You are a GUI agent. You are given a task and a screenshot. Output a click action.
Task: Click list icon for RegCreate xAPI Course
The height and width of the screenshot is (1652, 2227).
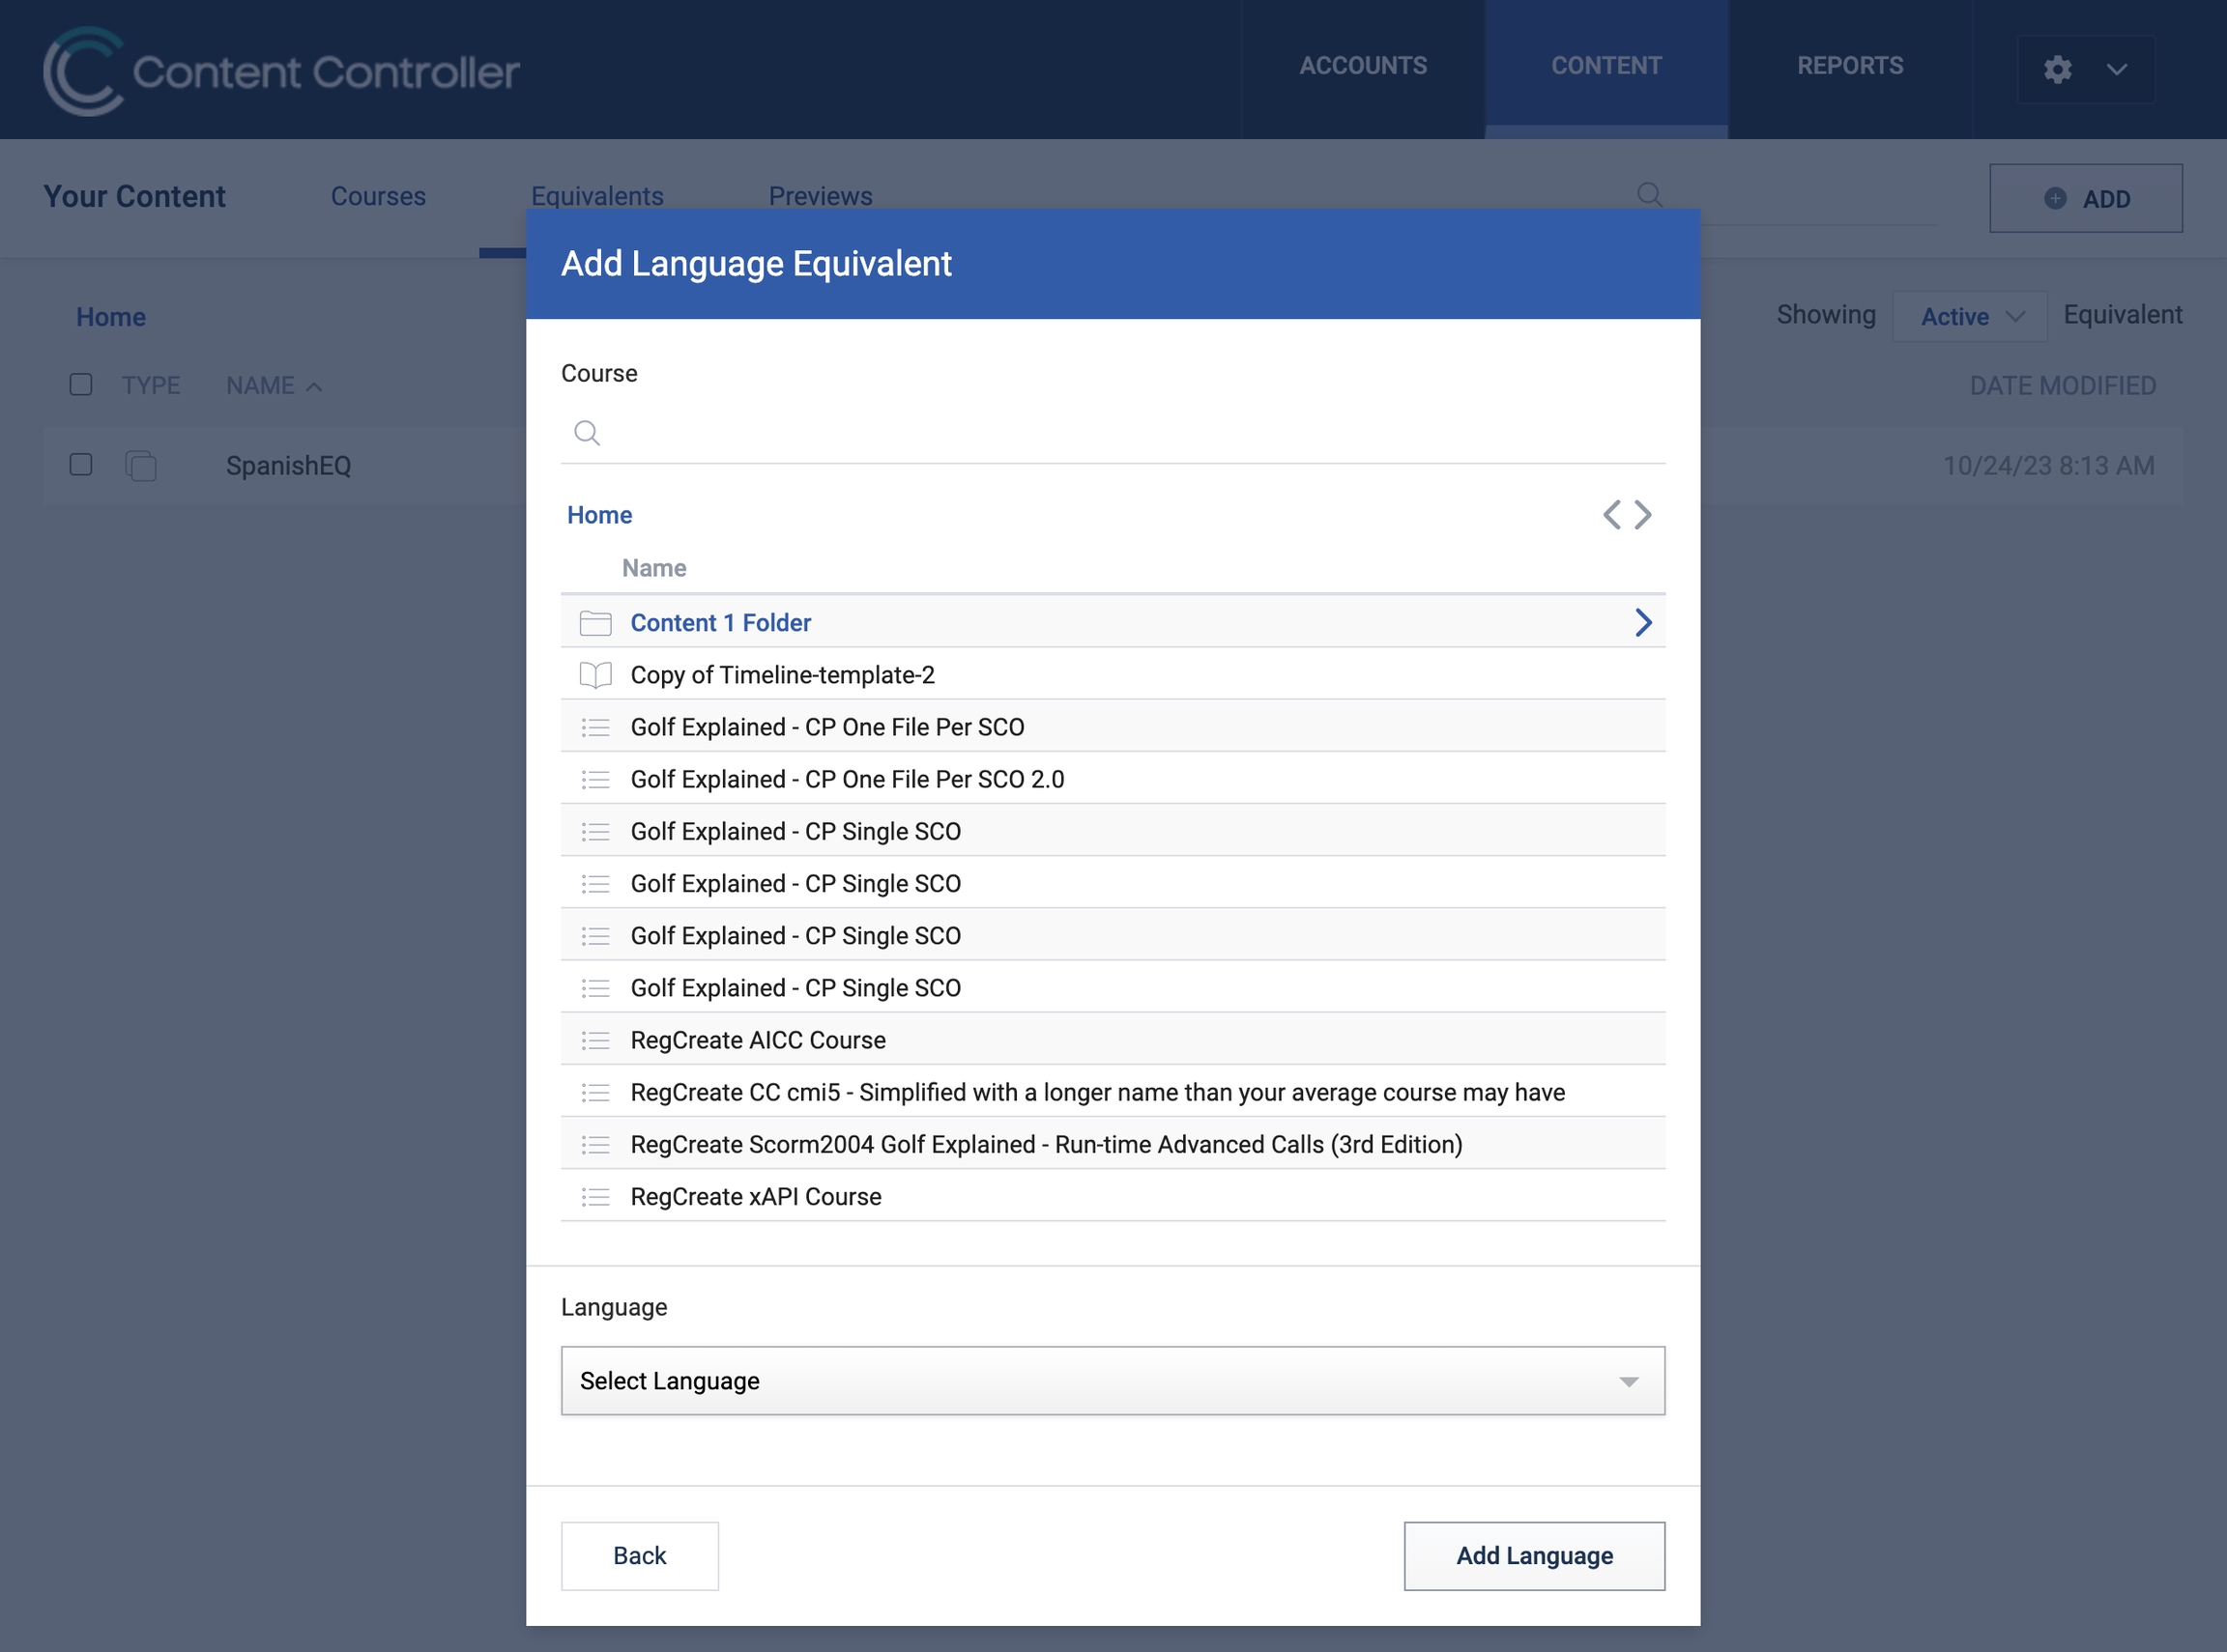pyautogui.click(x=595, y=1197)
